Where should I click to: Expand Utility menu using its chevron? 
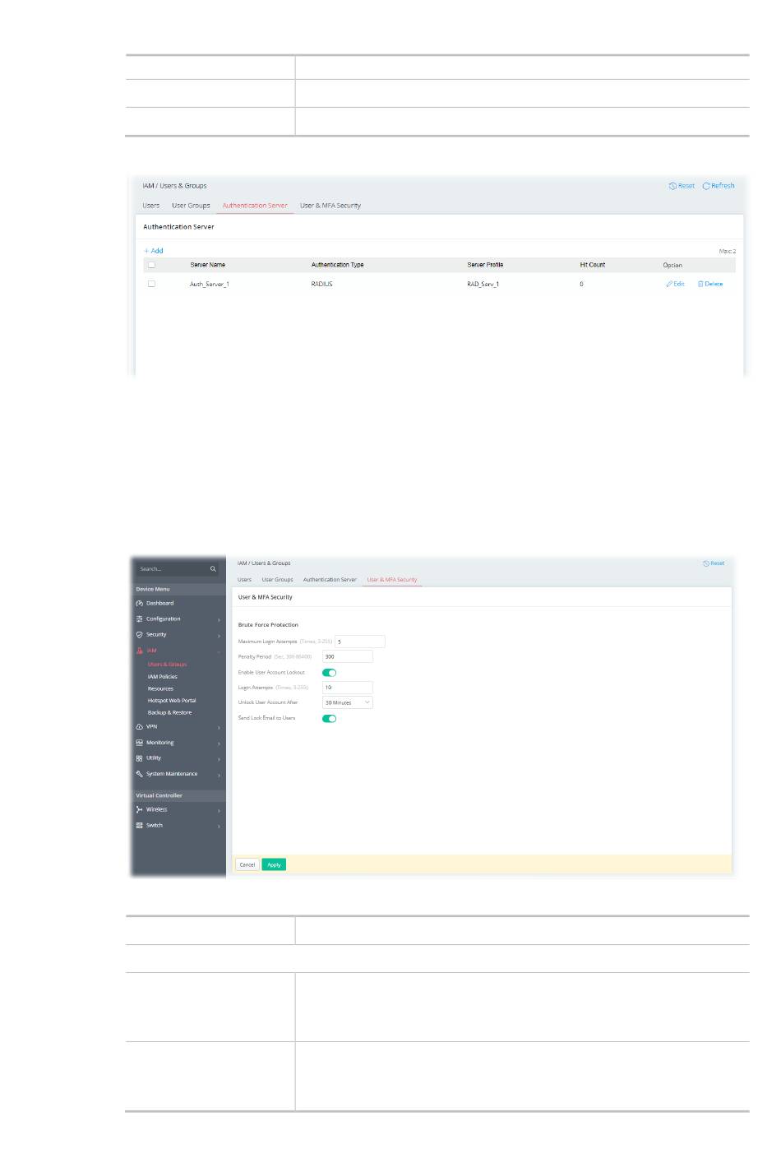pyautogui.click(x=219, y=759)
